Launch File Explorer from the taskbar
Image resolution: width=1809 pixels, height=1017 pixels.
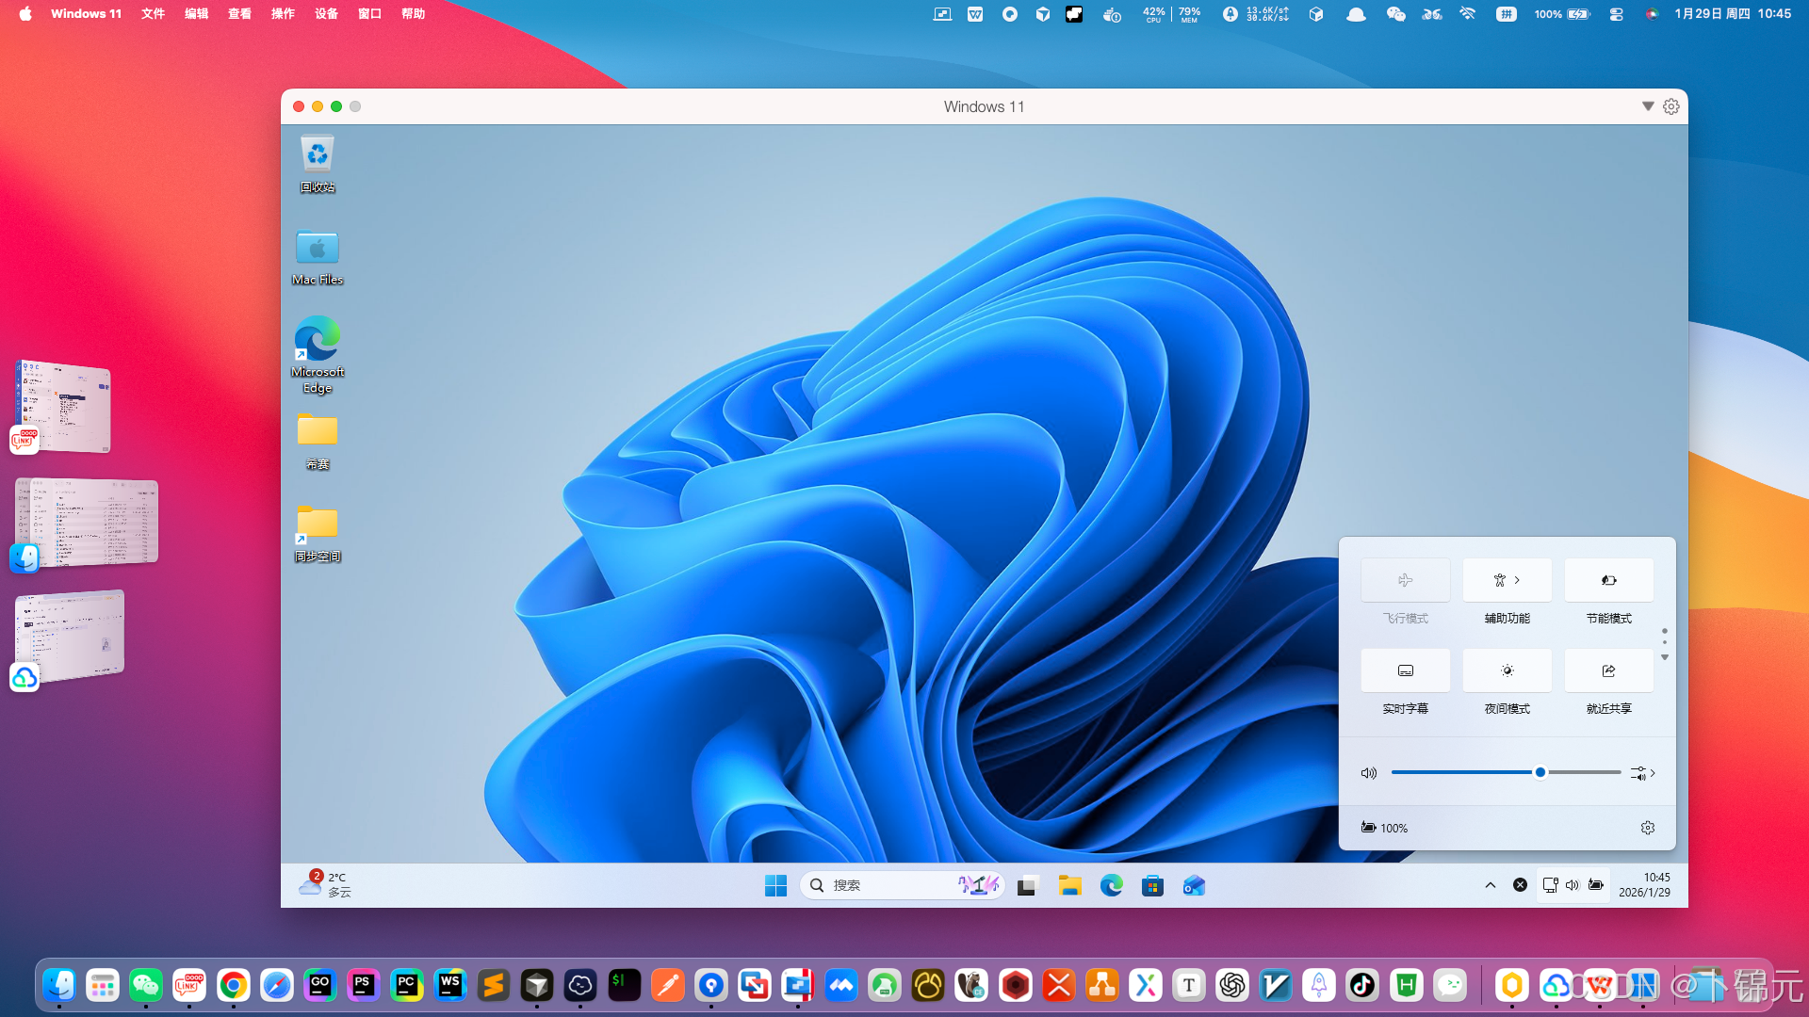tap(1069, 885)
